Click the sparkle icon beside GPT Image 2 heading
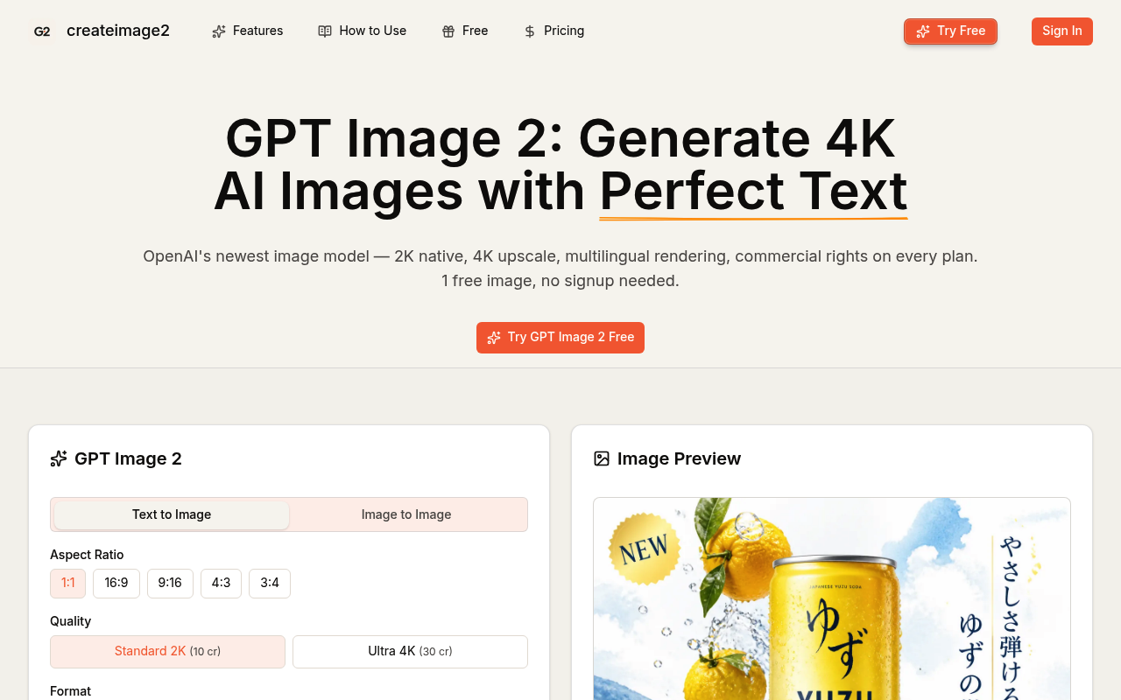Viewport: 1121px width, 700px height. [59, 458]
